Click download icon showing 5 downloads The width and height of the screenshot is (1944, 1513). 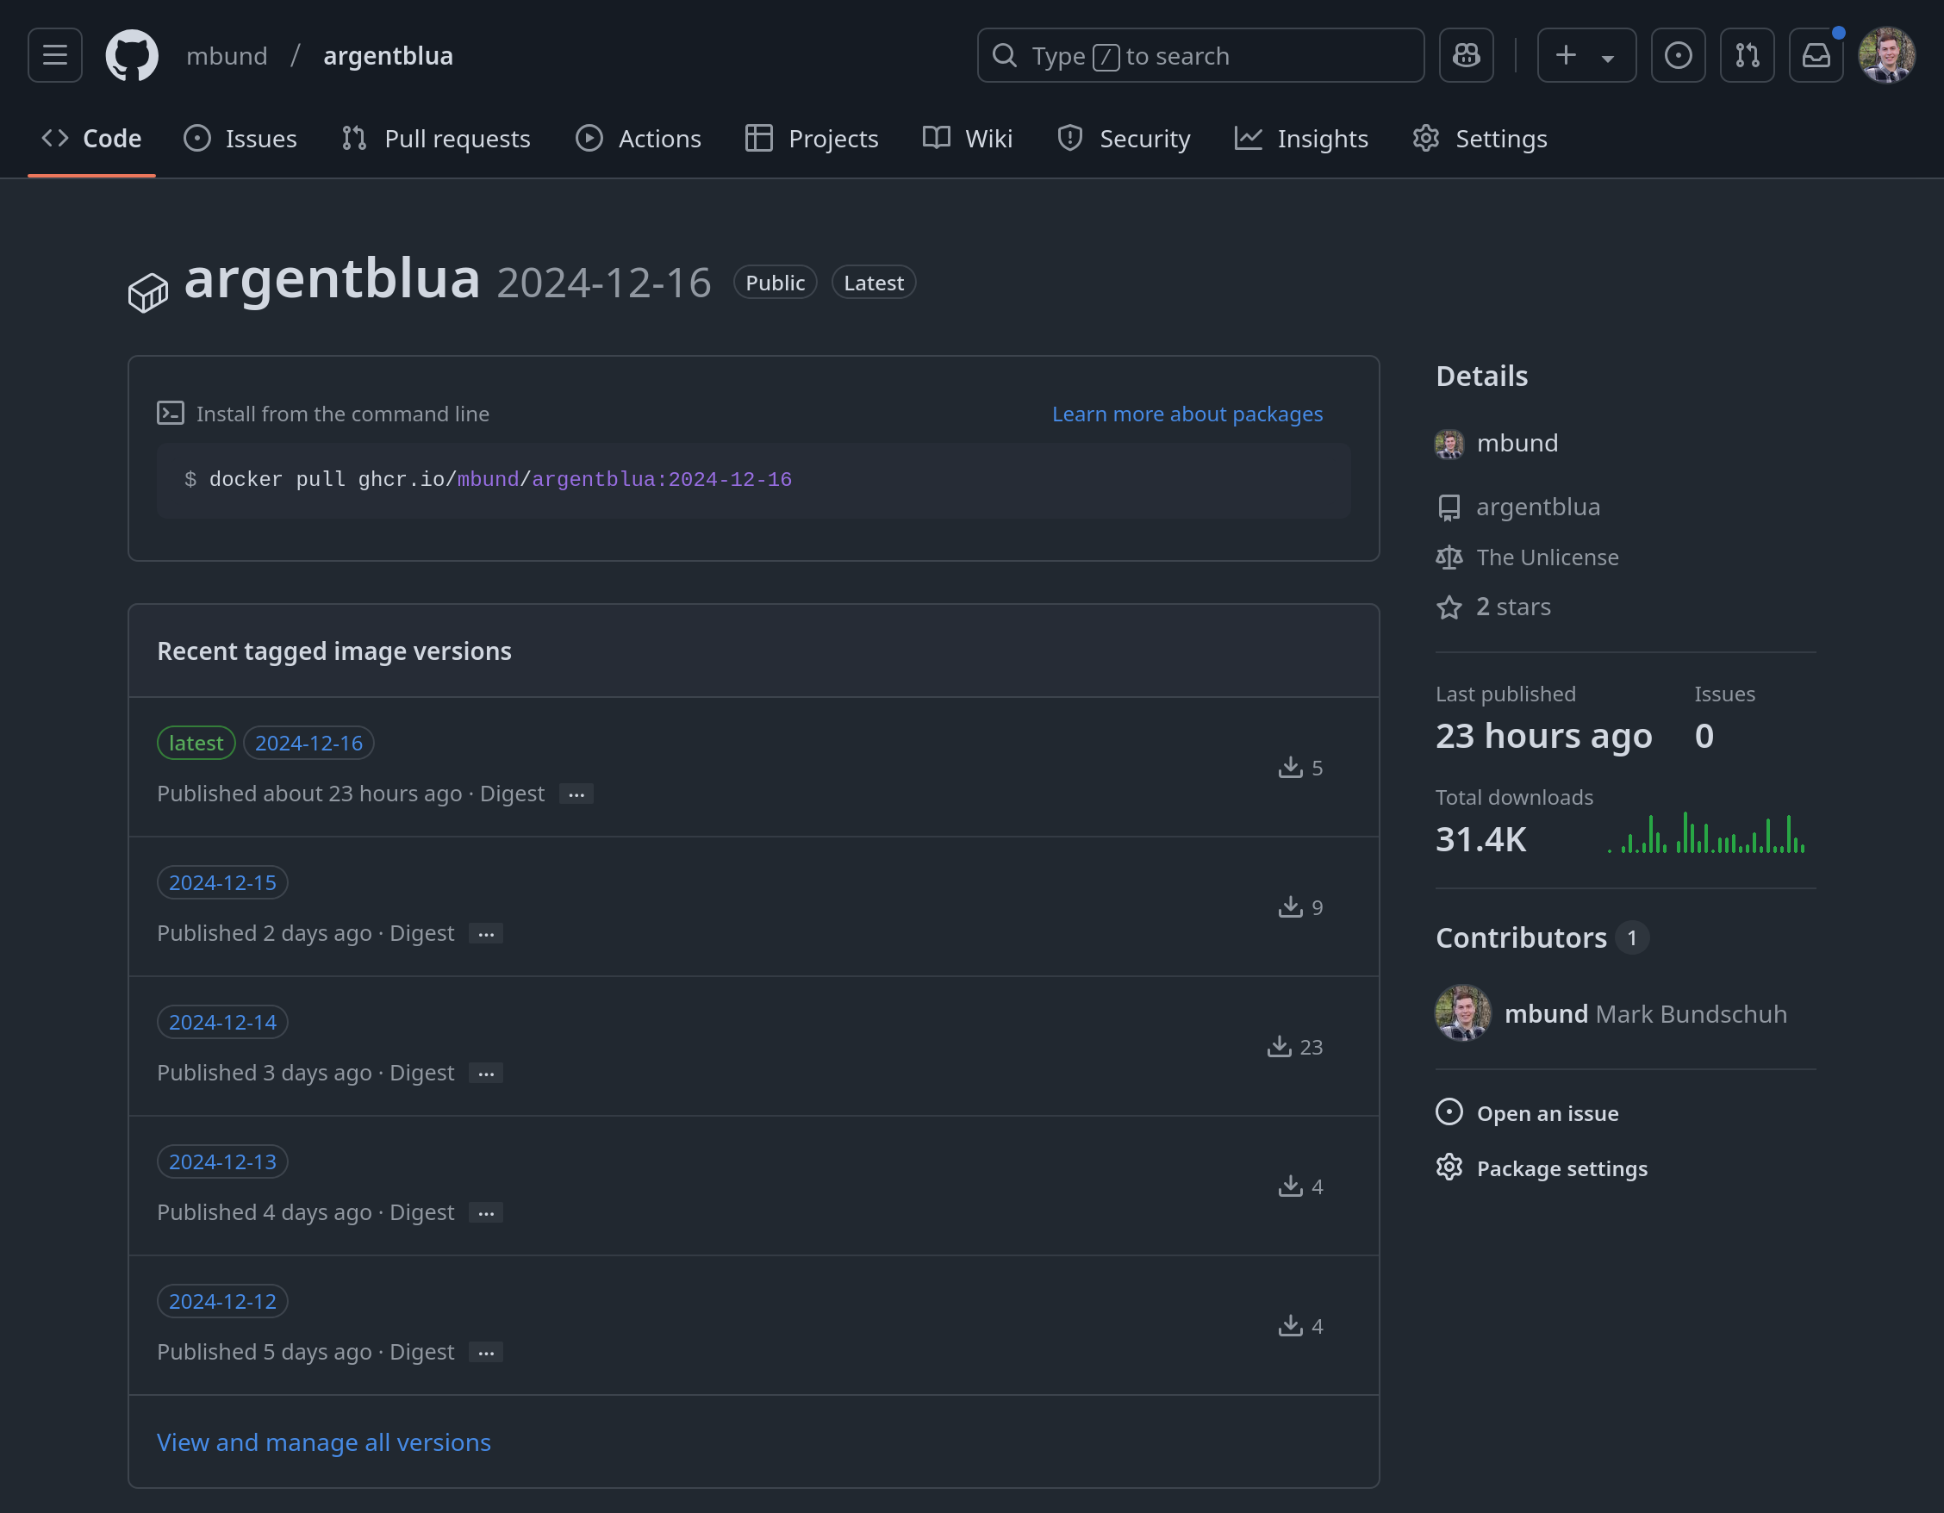(1291, 767)
